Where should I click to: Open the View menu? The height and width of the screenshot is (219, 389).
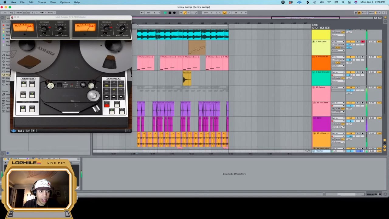pos(53,2)
